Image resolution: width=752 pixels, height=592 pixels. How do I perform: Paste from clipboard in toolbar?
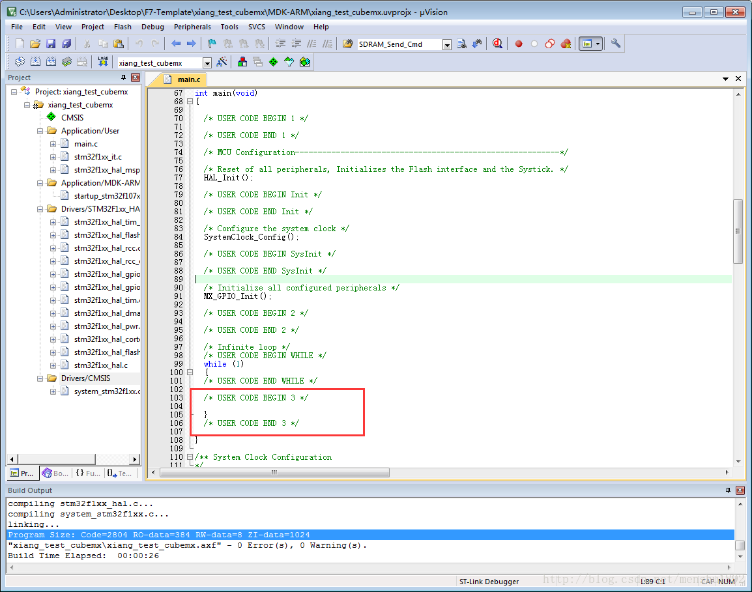119,44
